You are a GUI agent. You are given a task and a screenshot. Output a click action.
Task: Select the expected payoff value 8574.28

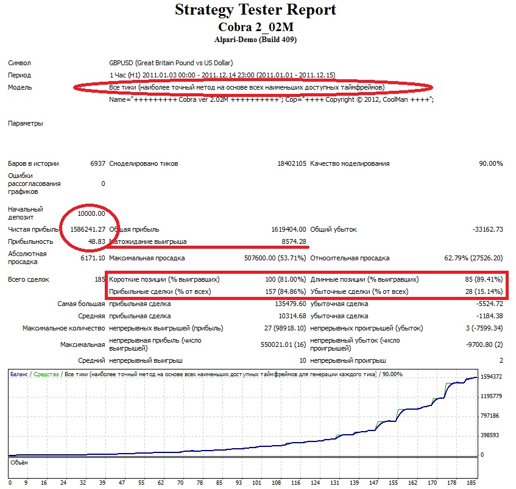pos(292,241)
